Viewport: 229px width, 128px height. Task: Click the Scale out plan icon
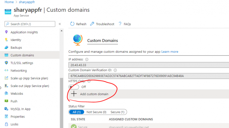pos(6,86)
